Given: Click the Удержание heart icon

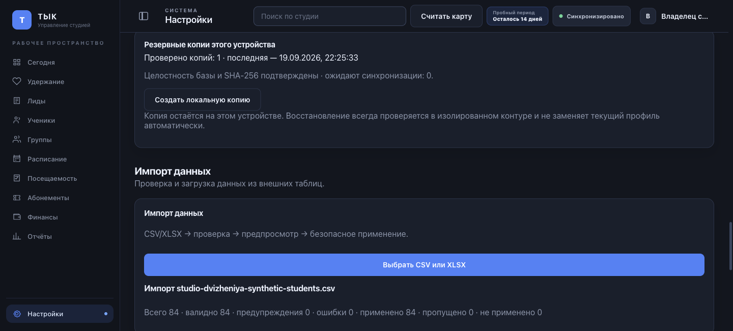Looking at the screenshot, I should pos(17,81).
